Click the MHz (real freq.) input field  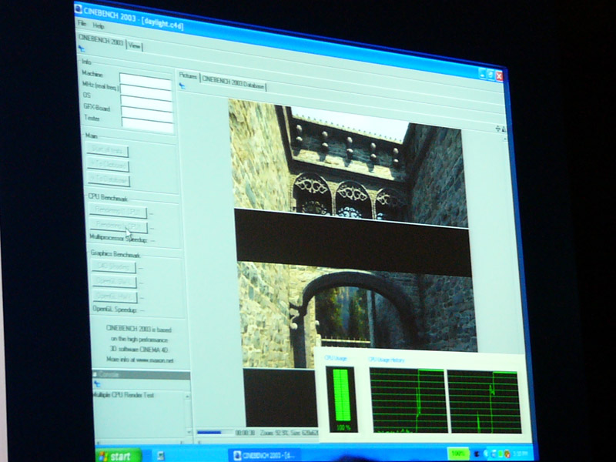coord(146,92)
